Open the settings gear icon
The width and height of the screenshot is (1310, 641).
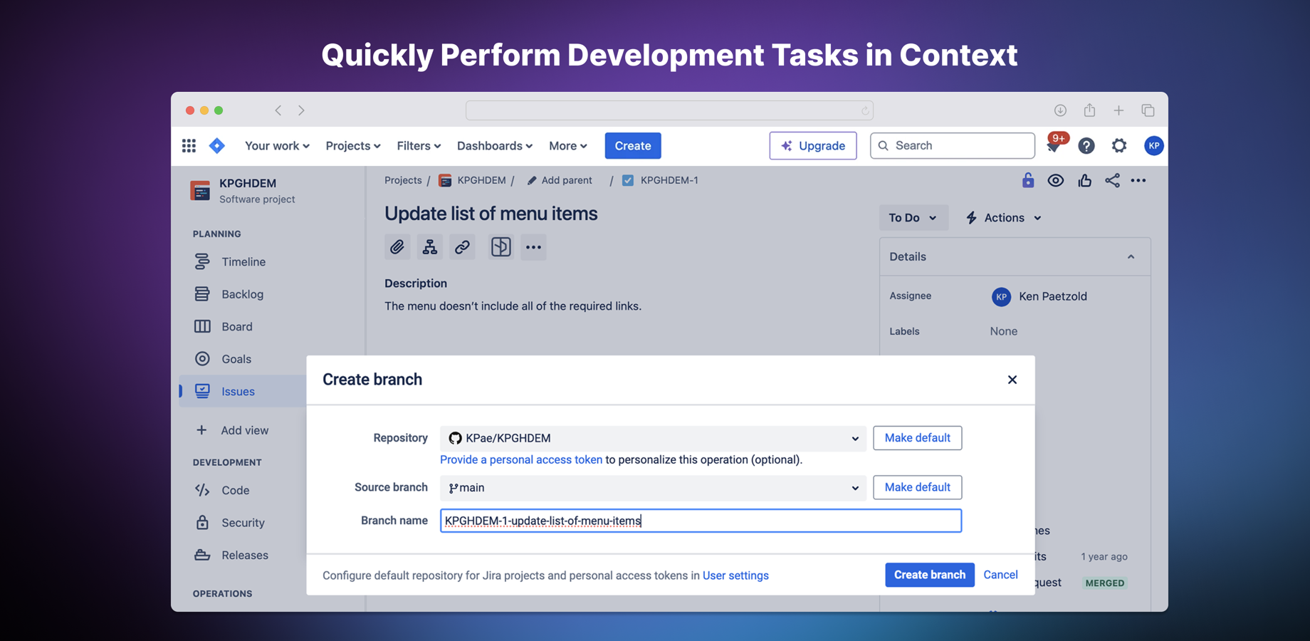(x=1119, y=146)
